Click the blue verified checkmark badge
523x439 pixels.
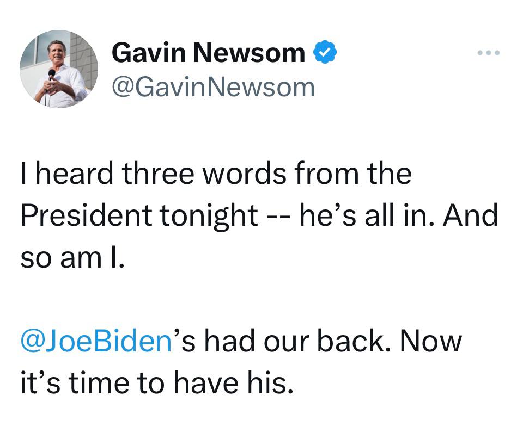click(x=325, y=53)
